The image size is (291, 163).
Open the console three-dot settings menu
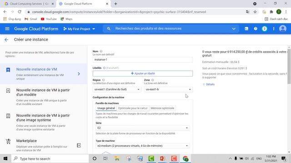[274, 29]
